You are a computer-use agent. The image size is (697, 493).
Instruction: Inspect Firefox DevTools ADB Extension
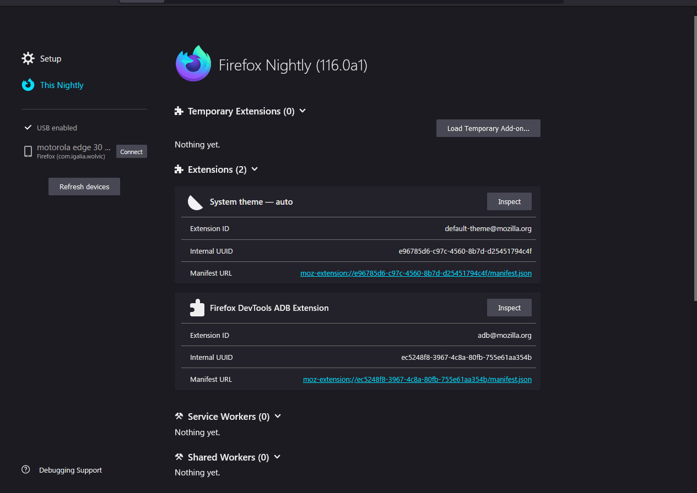click(509, 308)
